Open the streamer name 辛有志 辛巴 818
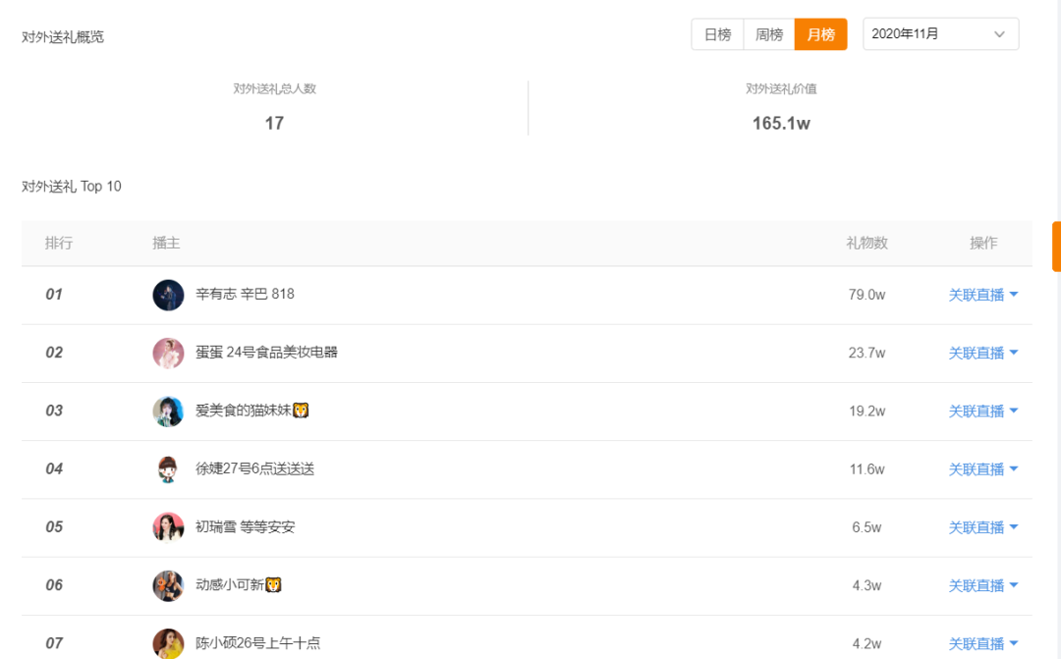 (245, 295)
